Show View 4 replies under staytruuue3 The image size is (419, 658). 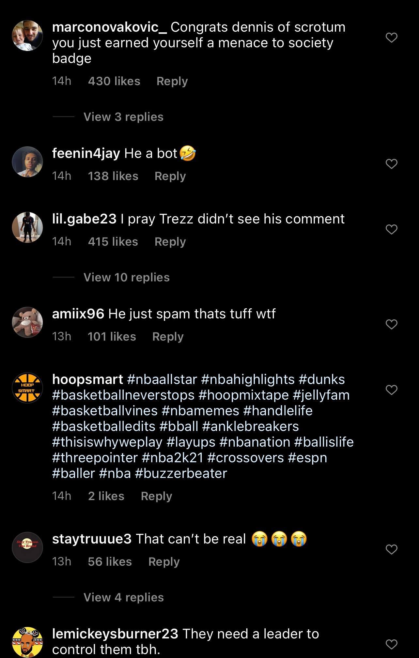(x=123, y=597)
